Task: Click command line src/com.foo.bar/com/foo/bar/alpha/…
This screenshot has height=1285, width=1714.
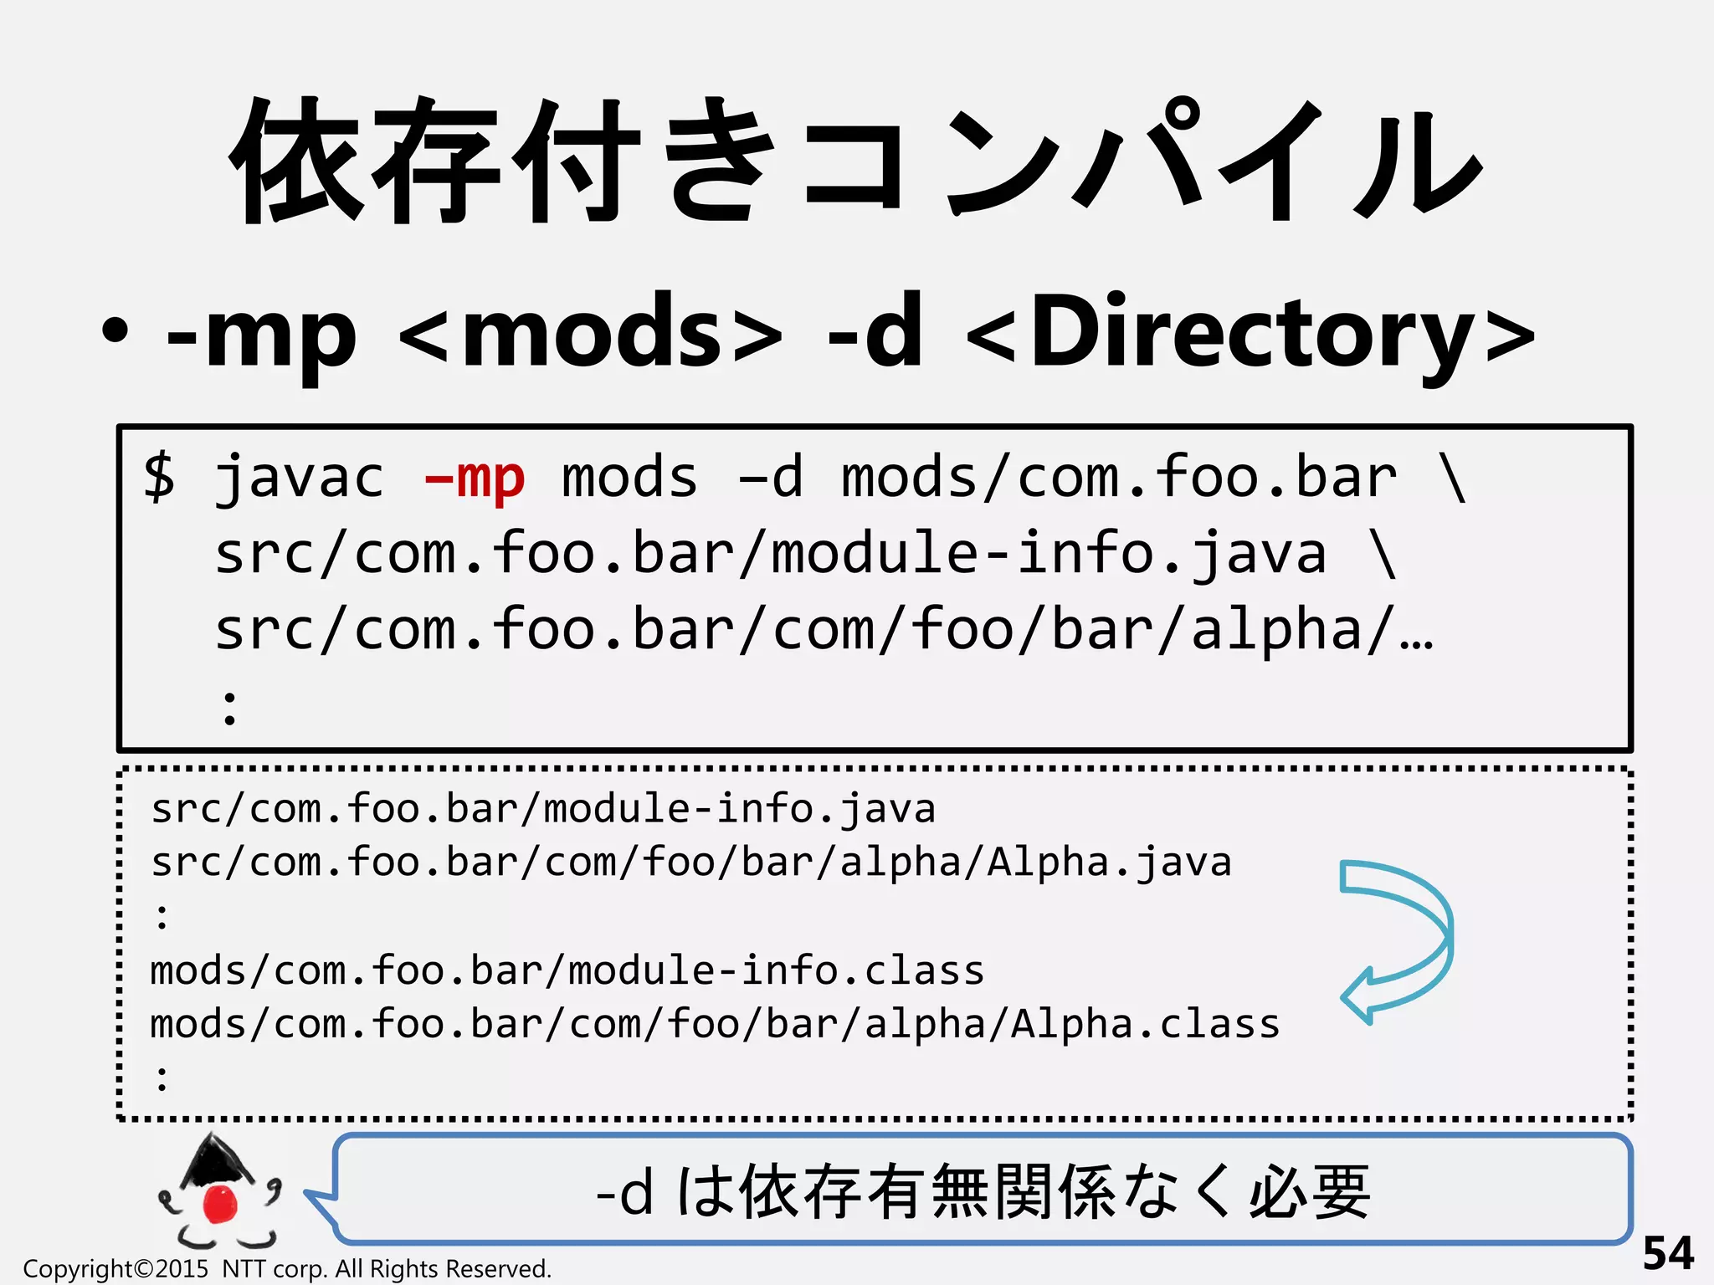Action: 824,630
